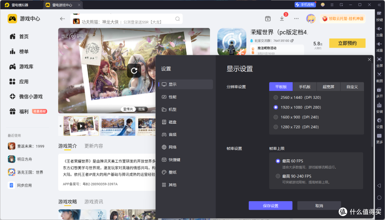Open the 福利 gift section
This screenshot has height=220, width=385.
[19, 112]
